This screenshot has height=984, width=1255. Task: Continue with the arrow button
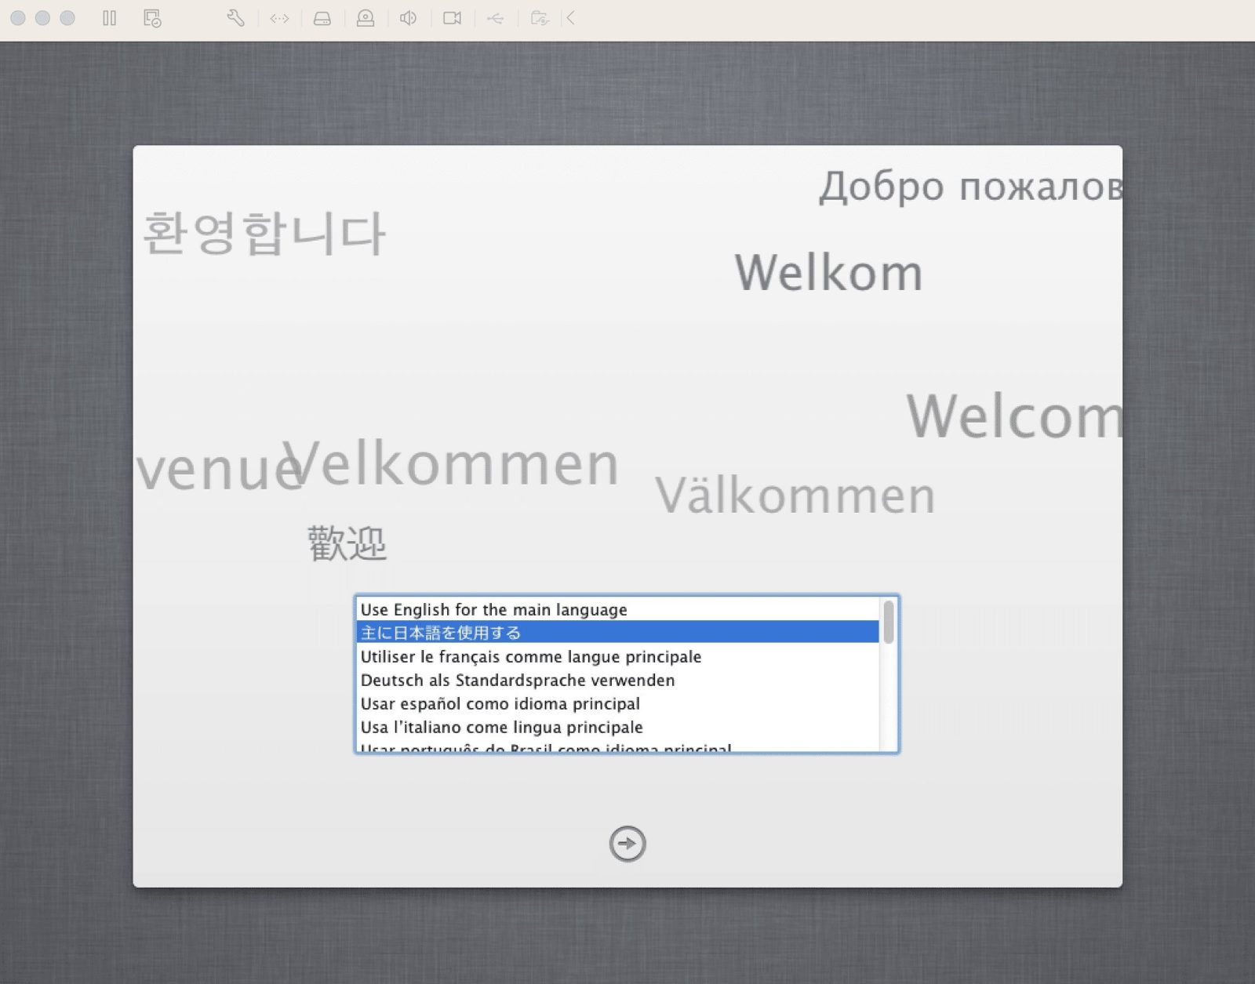coord(627,844)
